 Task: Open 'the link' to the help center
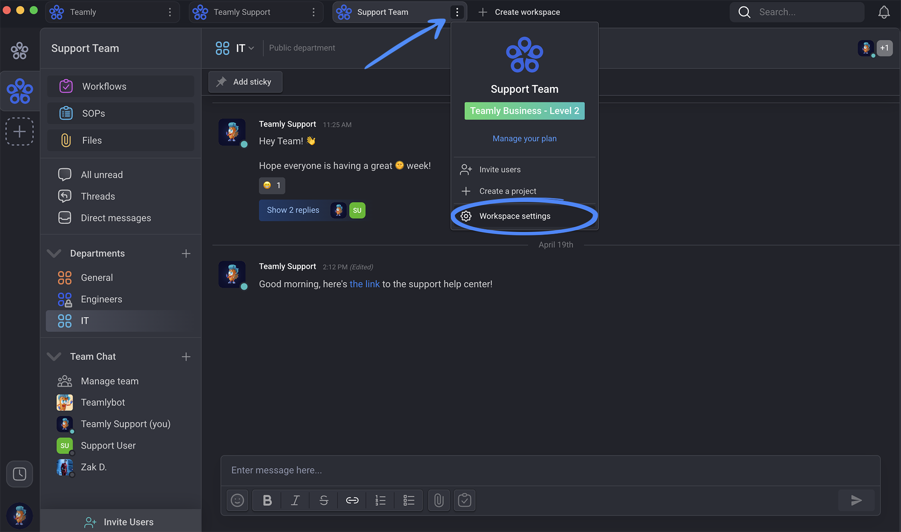click(x=364, y=284)
